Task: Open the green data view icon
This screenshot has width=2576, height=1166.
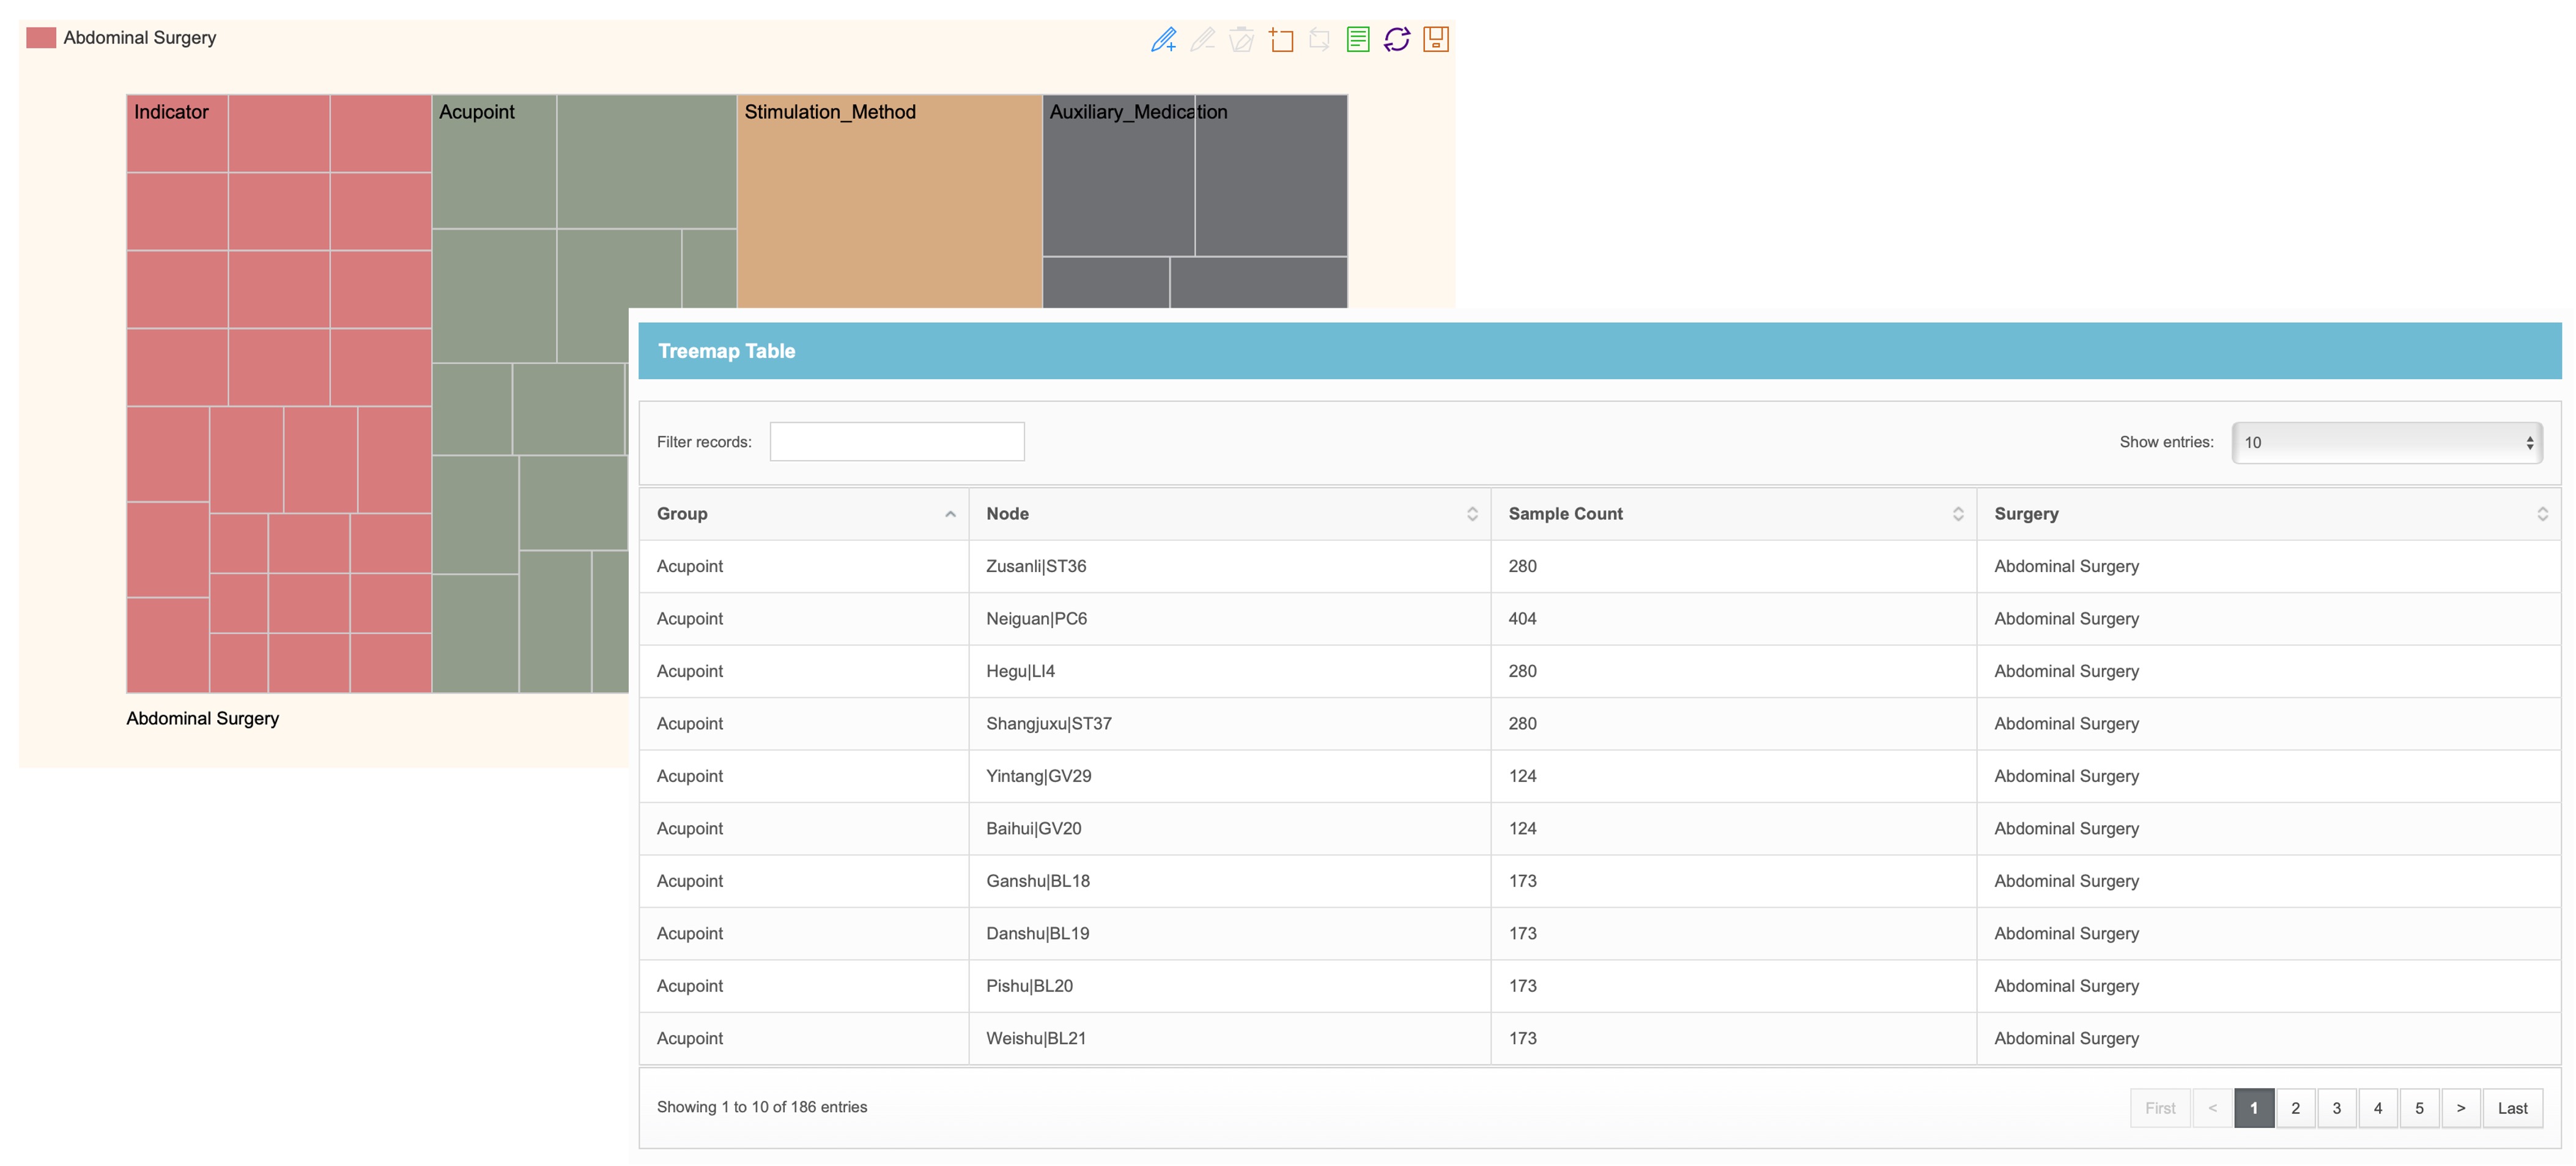Action: 1357,40
